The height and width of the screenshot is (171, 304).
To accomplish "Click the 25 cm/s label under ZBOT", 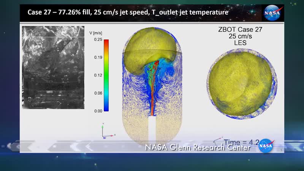I will coord(241,36).
